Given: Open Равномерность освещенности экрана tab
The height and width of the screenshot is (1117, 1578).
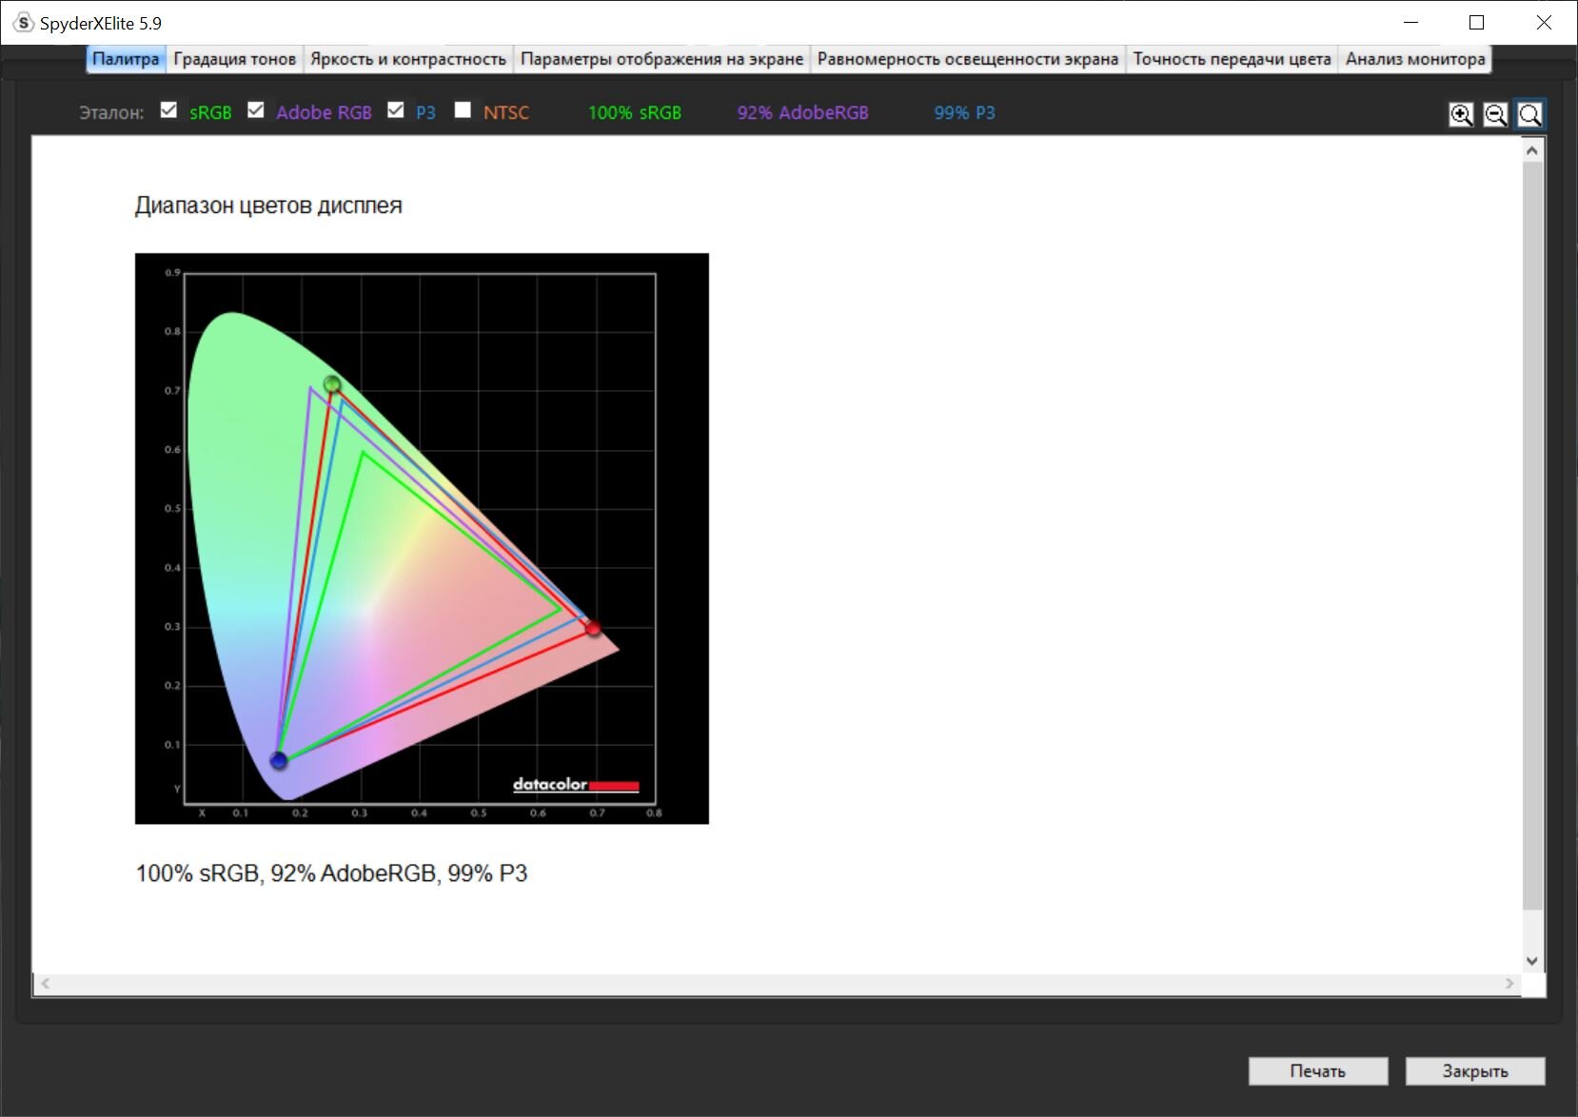Looking at the screenshot, I should [x=967, y=59].
